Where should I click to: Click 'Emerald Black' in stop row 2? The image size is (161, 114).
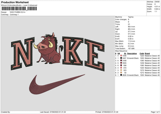(x=133, y=58)
